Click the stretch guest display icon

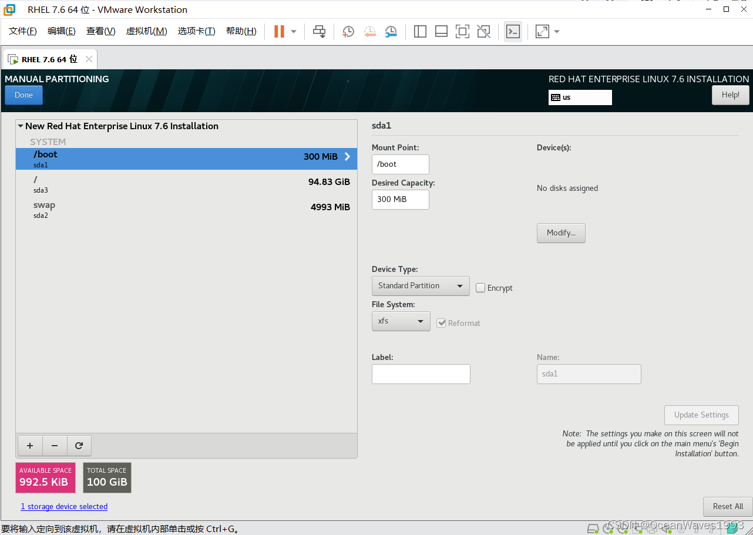pos(542,31)
